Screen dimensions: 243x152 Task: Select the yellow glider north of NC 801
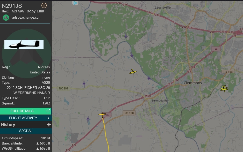click(x=133, y=72)
